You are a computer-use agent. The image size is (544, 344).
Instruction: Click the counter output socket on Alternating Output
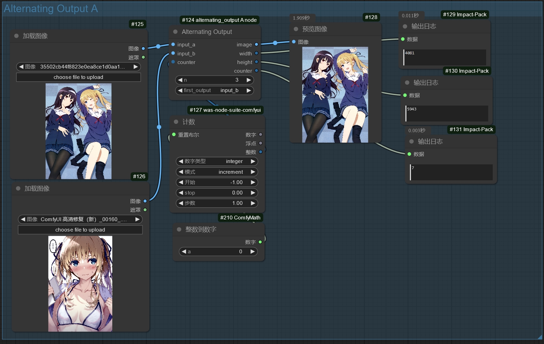click(256, 71)
